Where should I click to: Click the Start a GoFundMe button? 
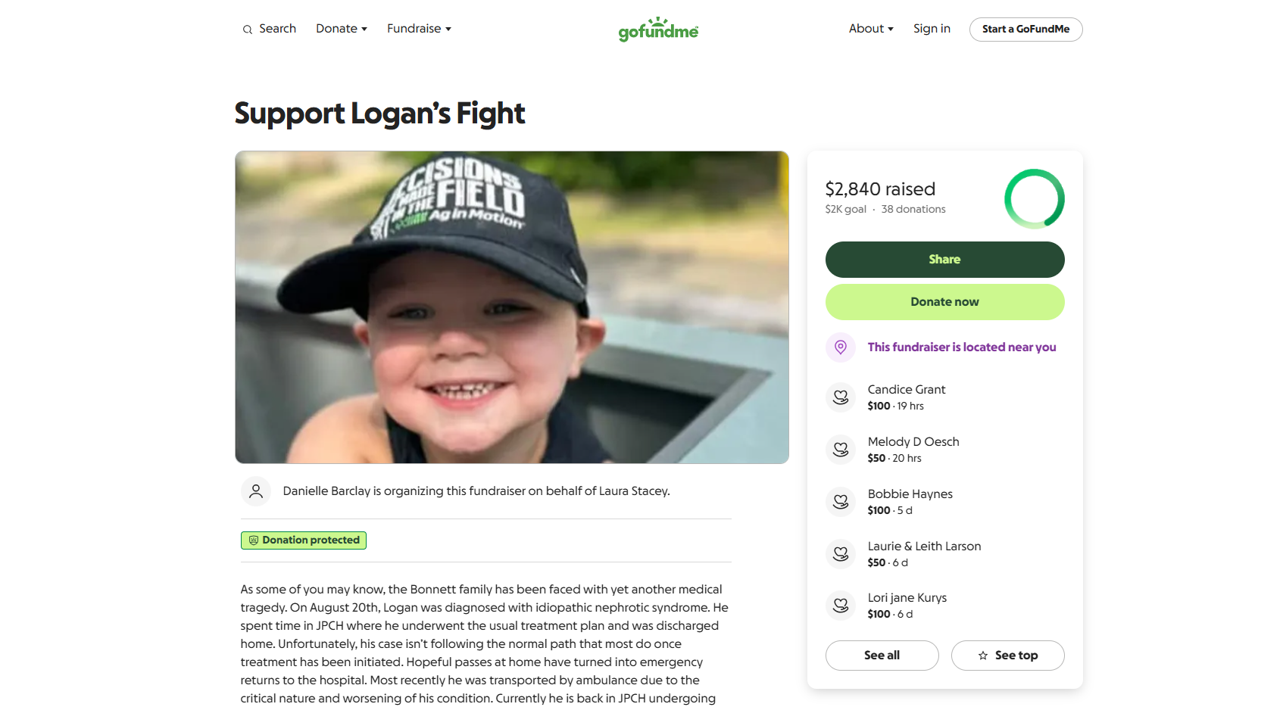pos(1026,30)
